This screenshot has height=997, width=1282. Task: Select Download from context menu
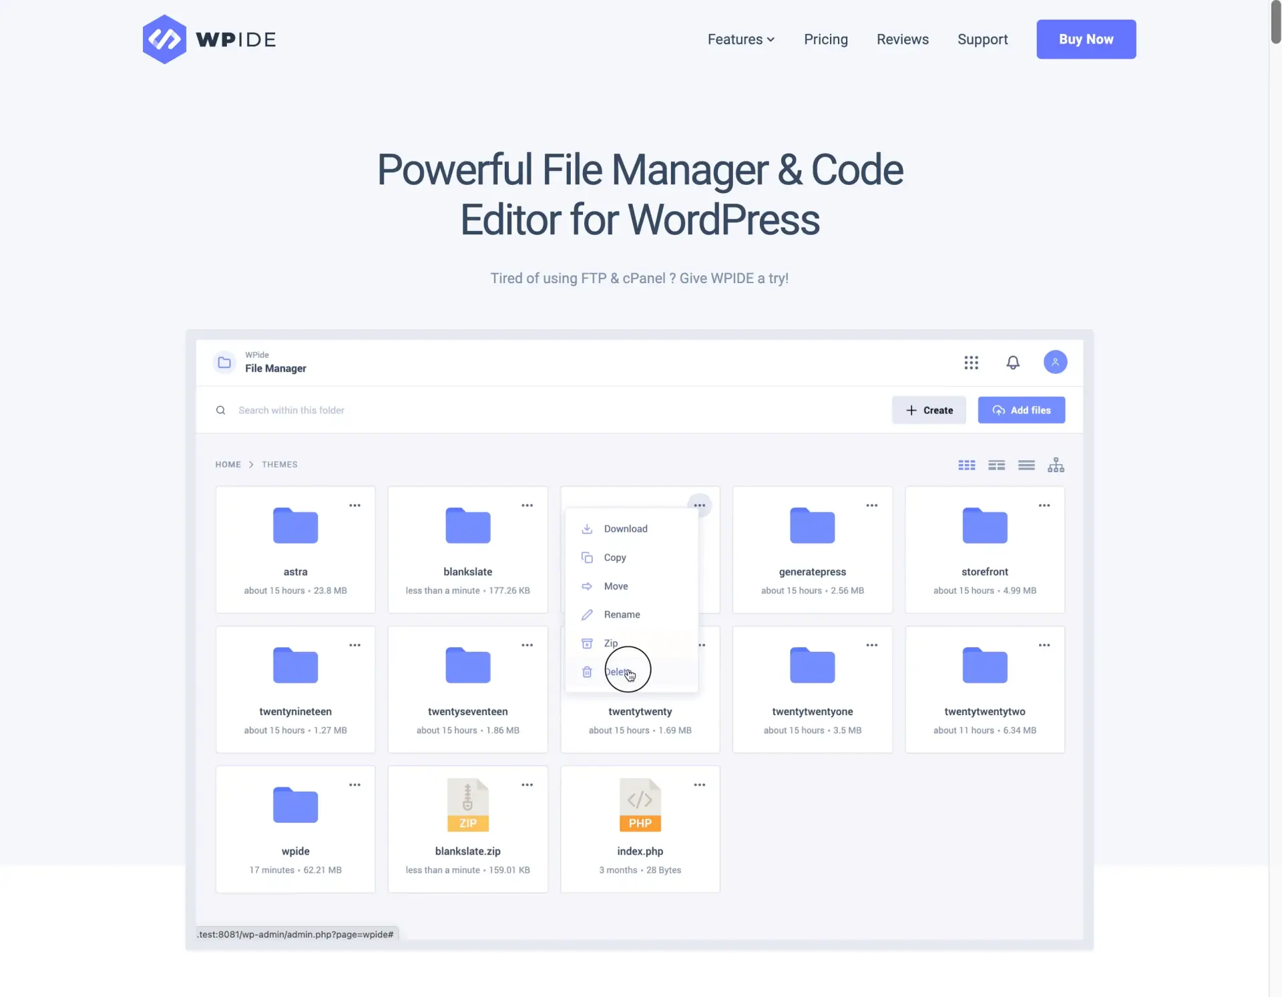click(x=624, y=529)
